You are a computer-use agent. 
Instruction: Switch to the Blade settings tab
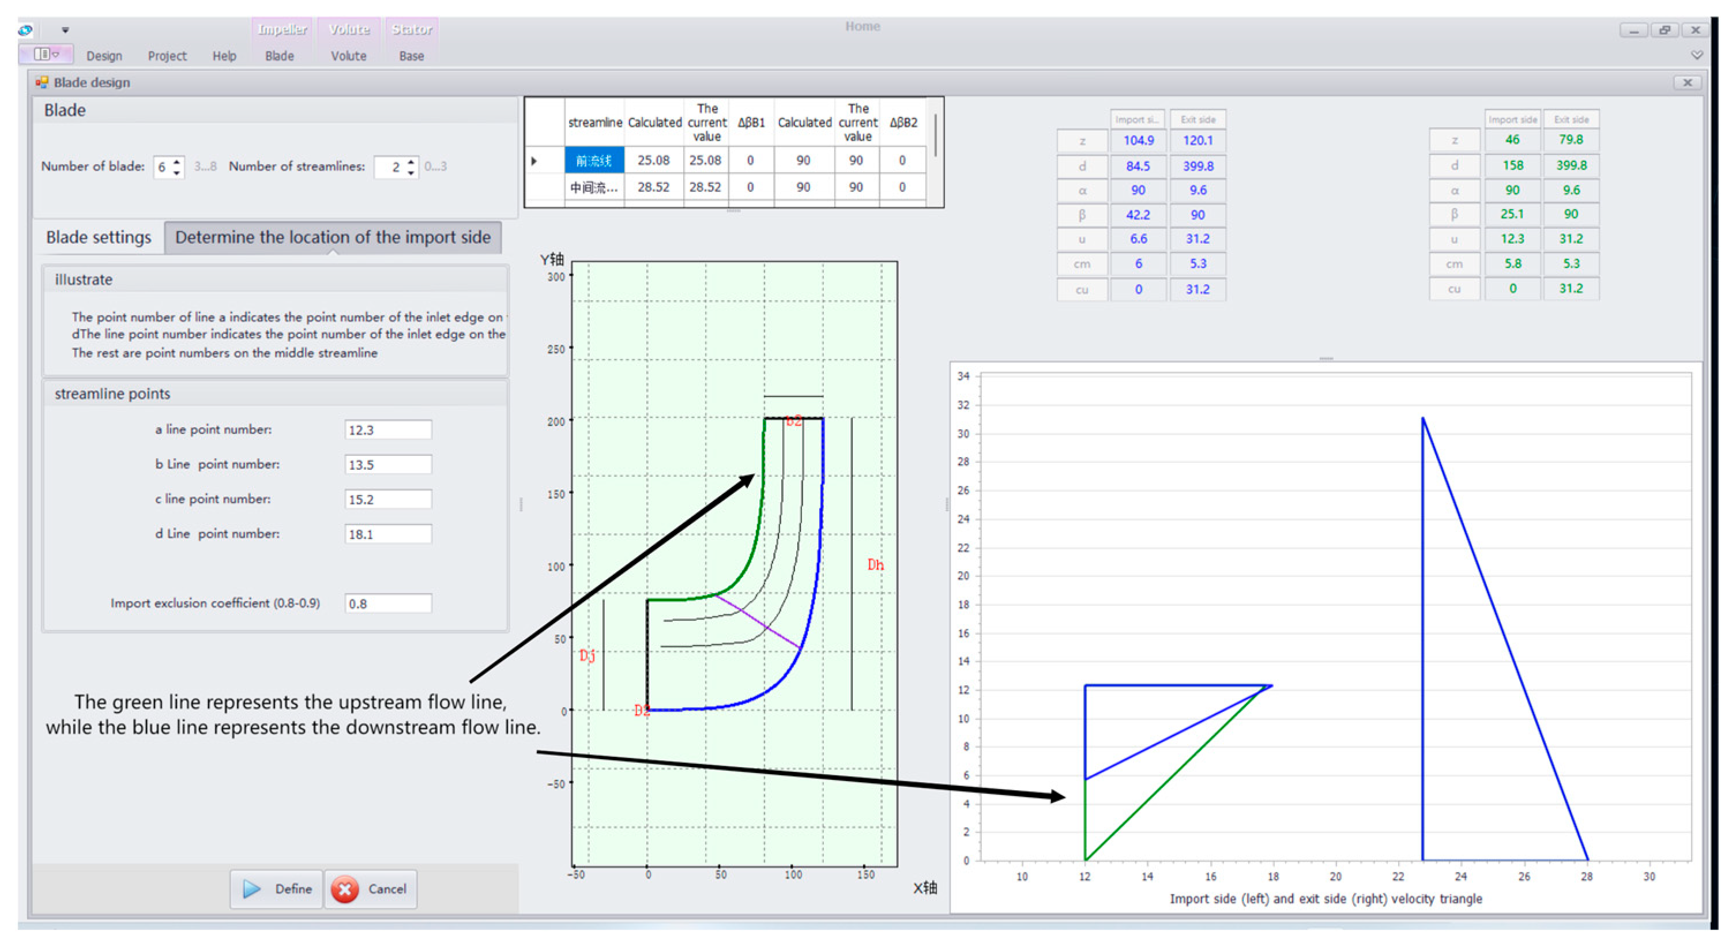pos(99,237)
